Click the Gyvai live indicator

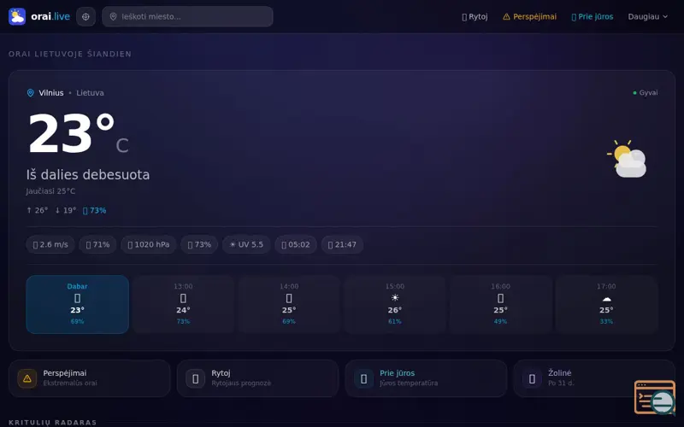(x=646, y=93)
